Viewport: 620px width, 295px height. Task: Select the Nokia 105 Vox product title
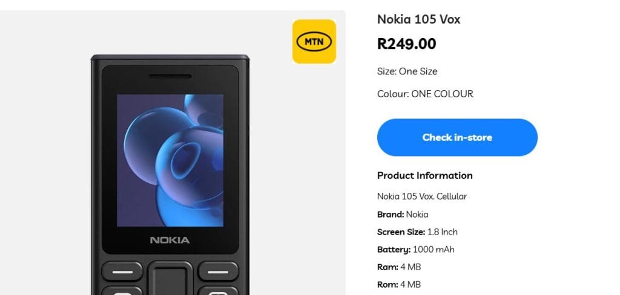coord(418,19)
